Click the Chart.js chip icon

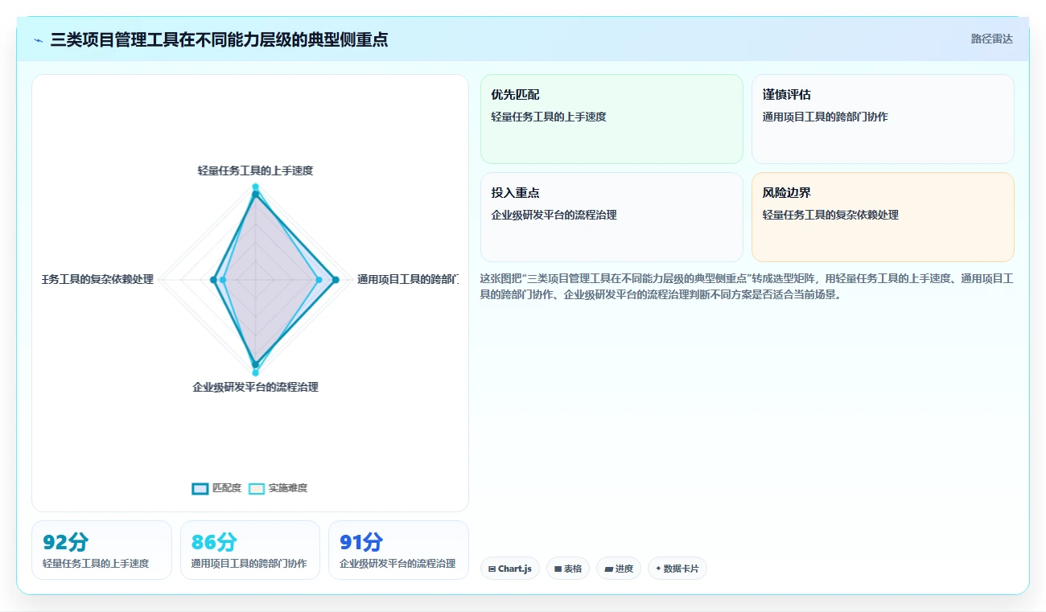tap(492, 569)
